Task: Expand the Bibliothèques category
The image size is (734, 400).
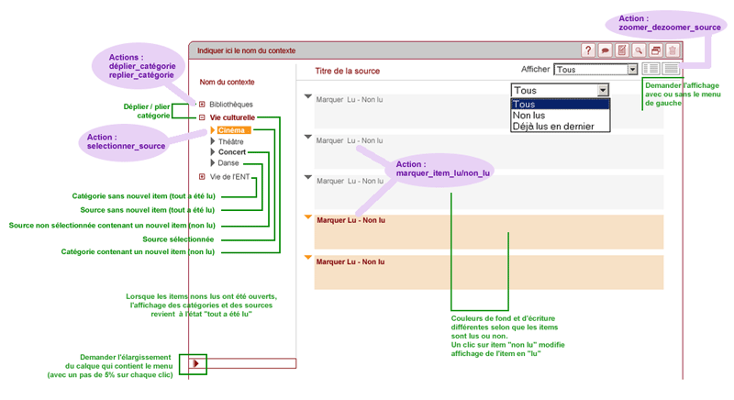Action: pos(202,105)
